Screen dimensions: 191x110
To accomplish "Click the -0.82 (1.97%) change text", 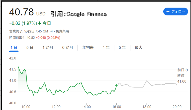I will tap(23, 23).
